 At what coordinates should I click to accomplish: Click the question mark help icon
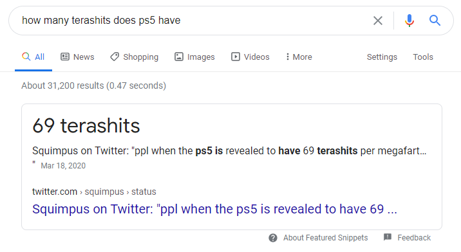pyautogui.click(x=273, y=238)
